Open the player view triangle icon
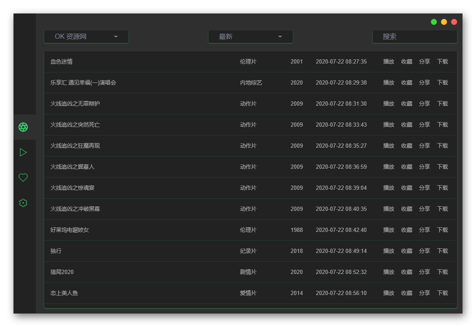This screenshot has width=476, height=327. point(23,152)
